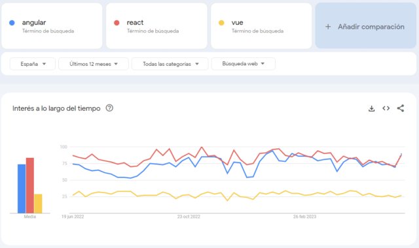Open the embed code icon
Viewport: 419px width, 248px height.
point(386,108)
